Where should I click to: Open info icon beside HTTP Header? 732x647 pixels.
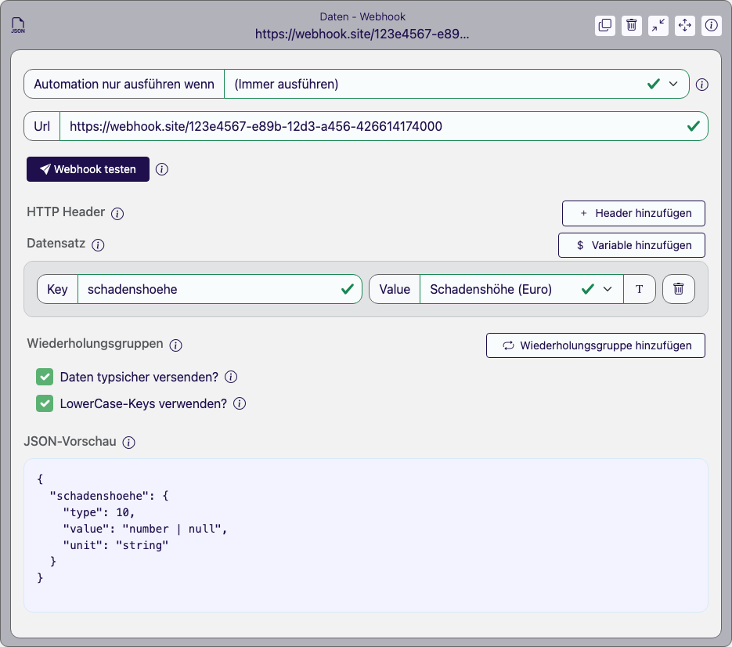point(117,214)
